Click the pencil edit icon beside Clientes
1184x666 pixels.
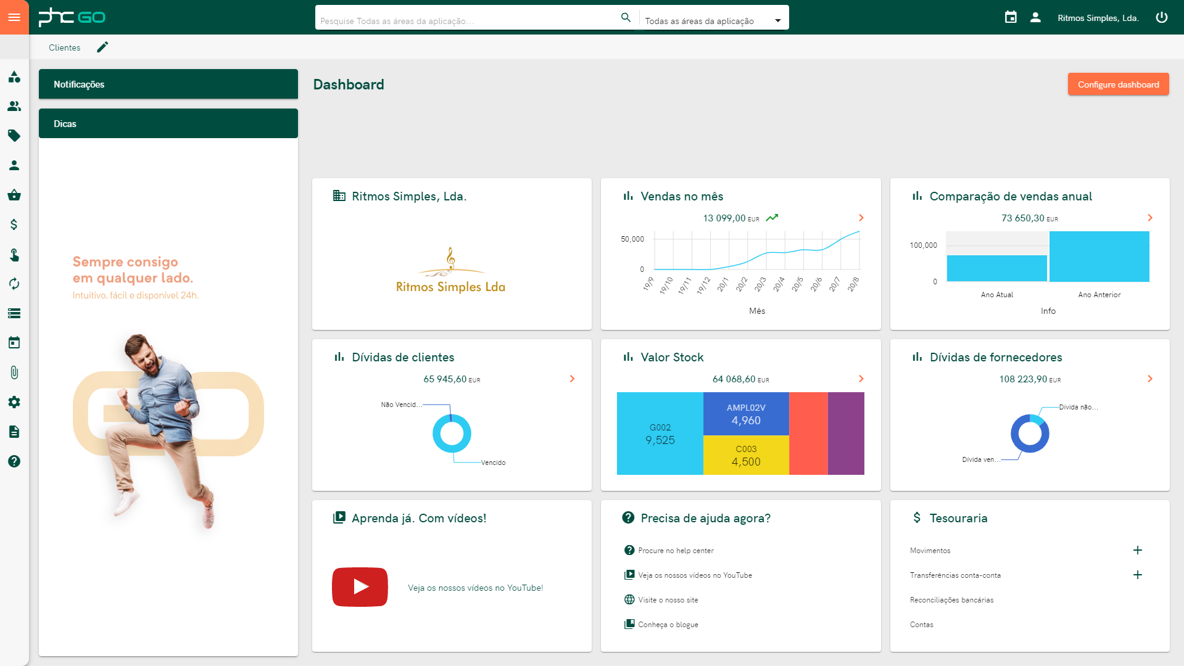(x=102, y=47)
